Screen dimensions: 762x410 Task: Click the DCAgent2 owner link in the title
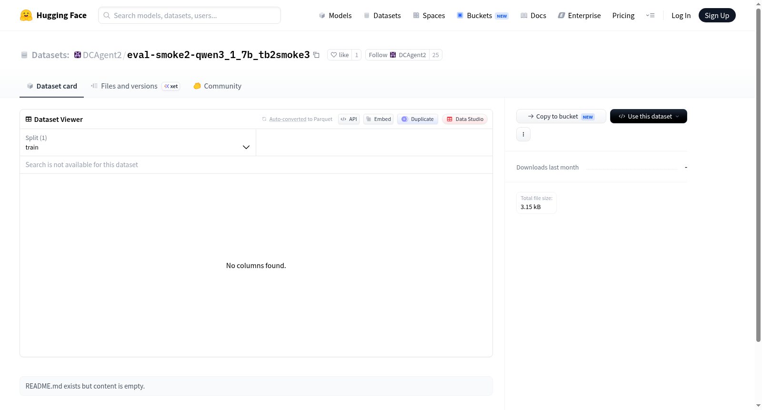pos(102,55)
